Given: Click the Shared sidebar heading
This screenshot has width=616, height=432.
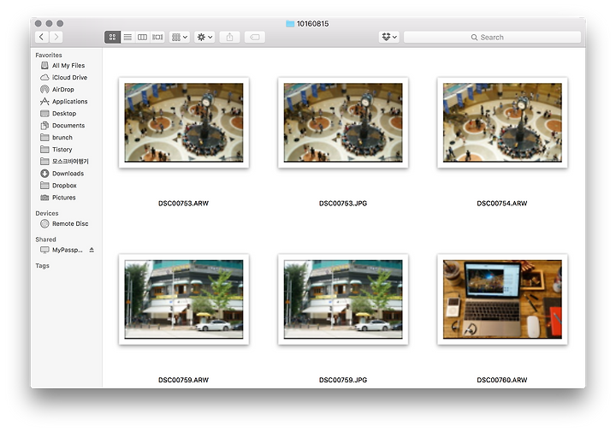Looking at the screenshot, I should [x=45, y=240].
